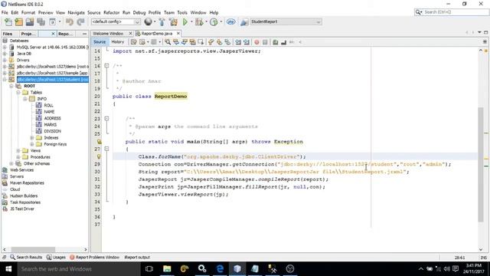The width and height of the screenshot is (490, 276).
Task: Click the Next Bookmark icon
Action: pos(220,42)
